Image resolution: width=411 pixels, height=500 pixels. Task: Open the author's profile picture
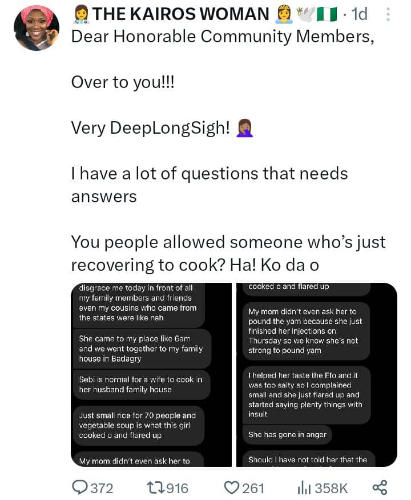(37, 27)
